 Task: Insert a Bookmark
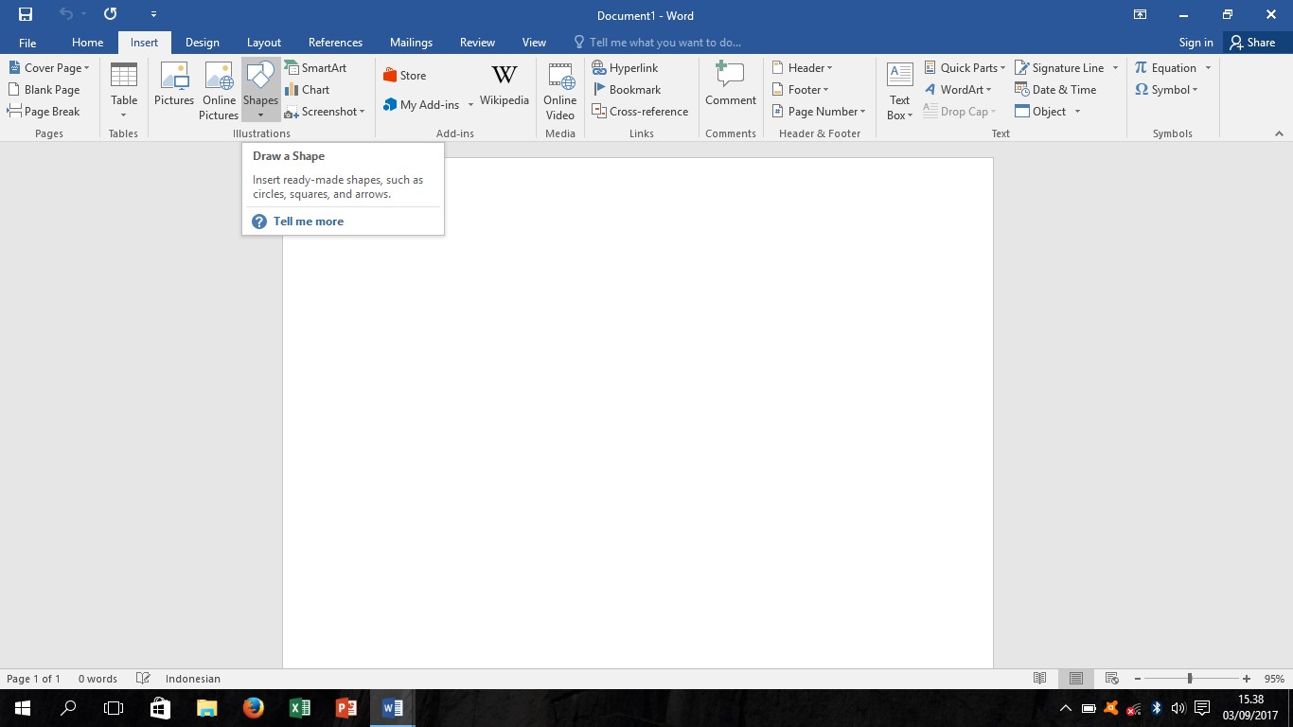pyautogui.click(x=626, y=90)
